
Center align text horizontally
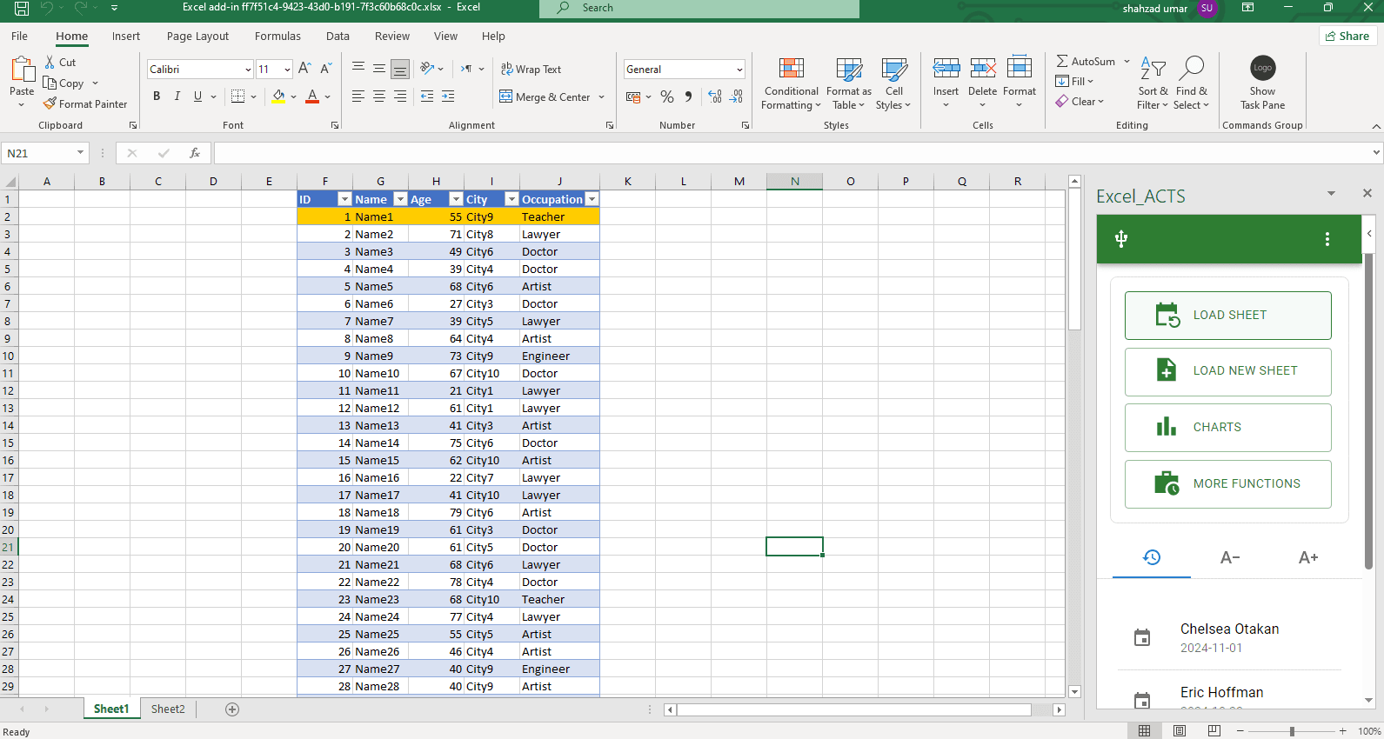(x=379, y=97)
